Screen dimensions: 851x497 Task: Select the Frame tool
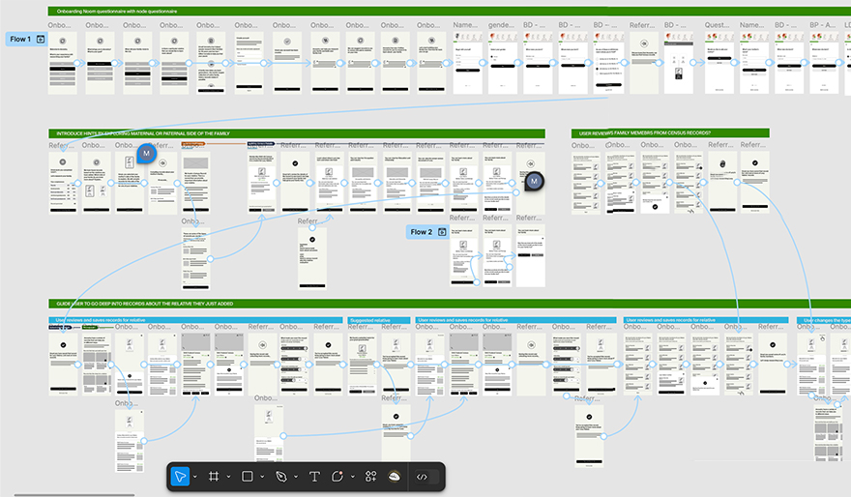[214, 477]
